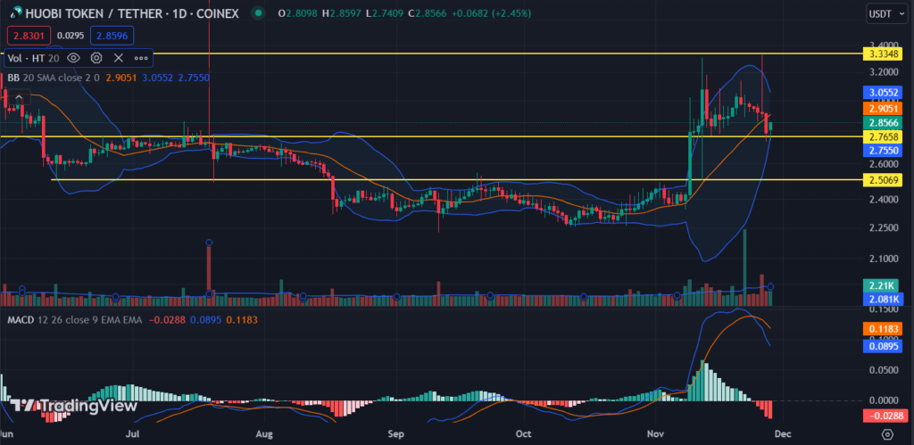Click the green market status dot
Image resolution: width=914 pixels, height=445 pixels.
259,12
